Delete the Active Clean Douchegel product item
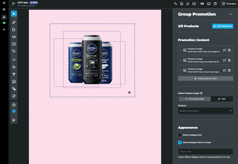The image size is (238, 164). 229,50
